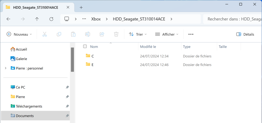Unpin Ce PC using its pin icon
The width and height of the screenshot is (262, 123).
[x=67, y=87]
